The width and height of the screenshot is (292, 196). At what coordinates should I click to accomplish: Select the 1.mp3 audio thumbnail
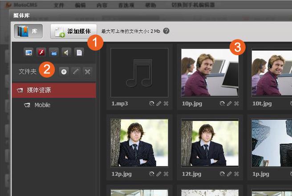click(139, 72)
